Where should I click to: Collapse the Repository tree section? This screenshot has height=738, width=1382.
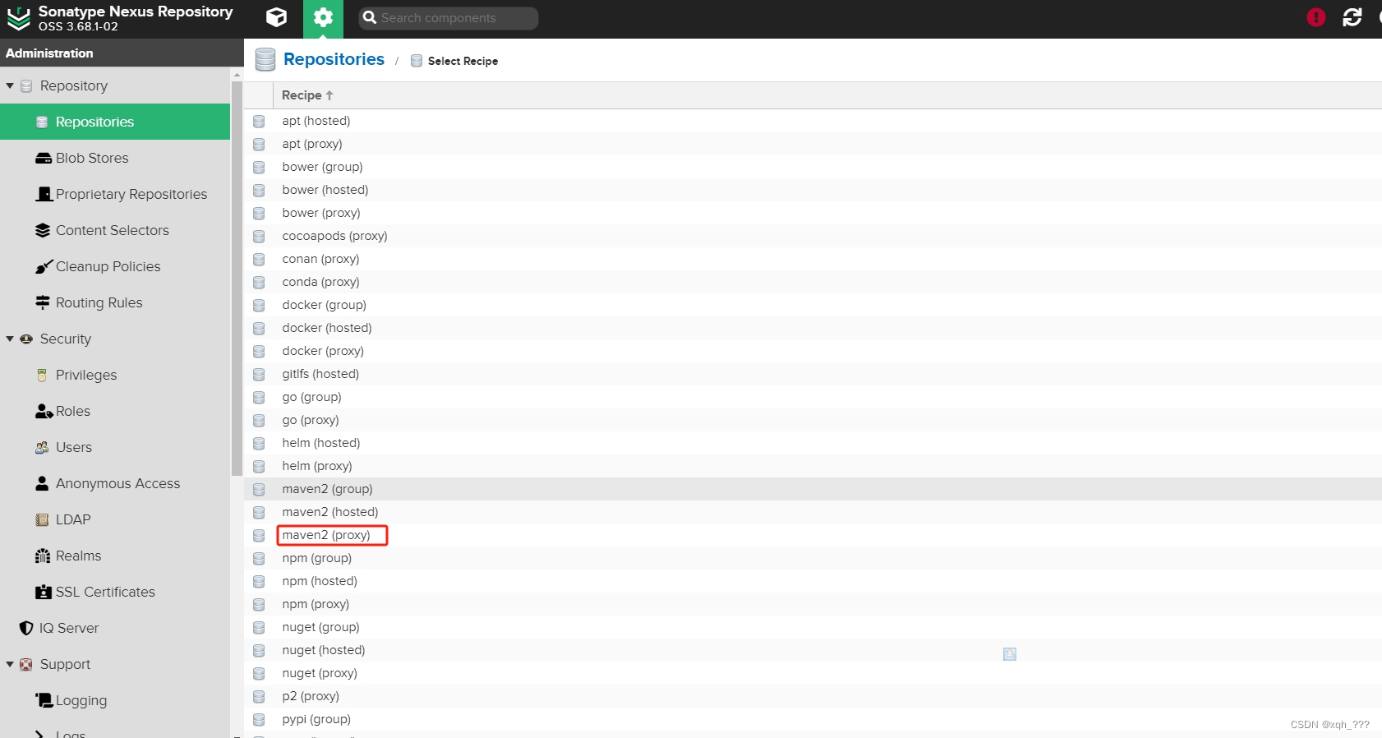[x=10, y=85]
